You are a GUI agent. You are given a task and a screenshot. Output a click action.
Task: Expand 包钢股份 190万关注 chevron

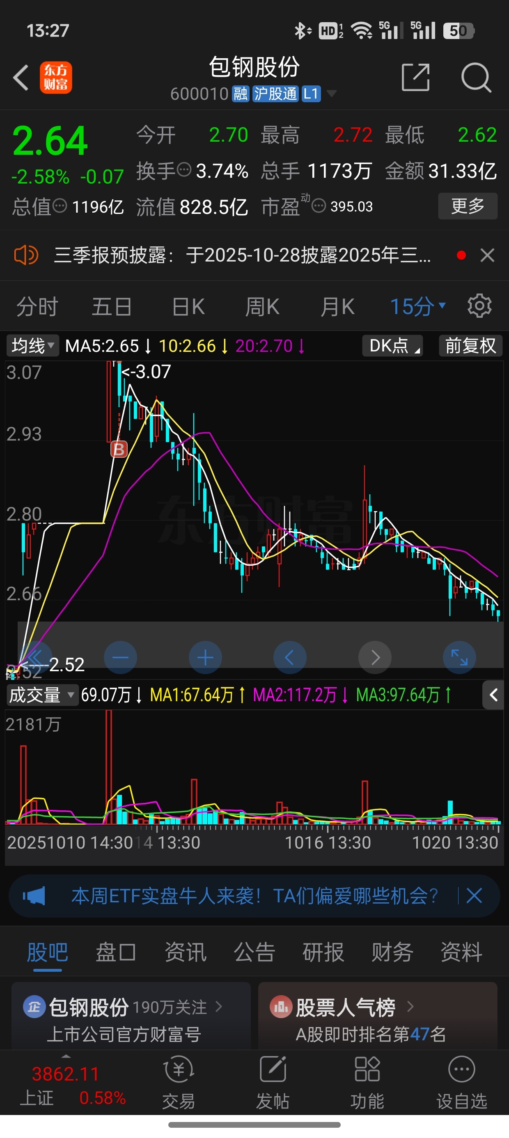218,1006
